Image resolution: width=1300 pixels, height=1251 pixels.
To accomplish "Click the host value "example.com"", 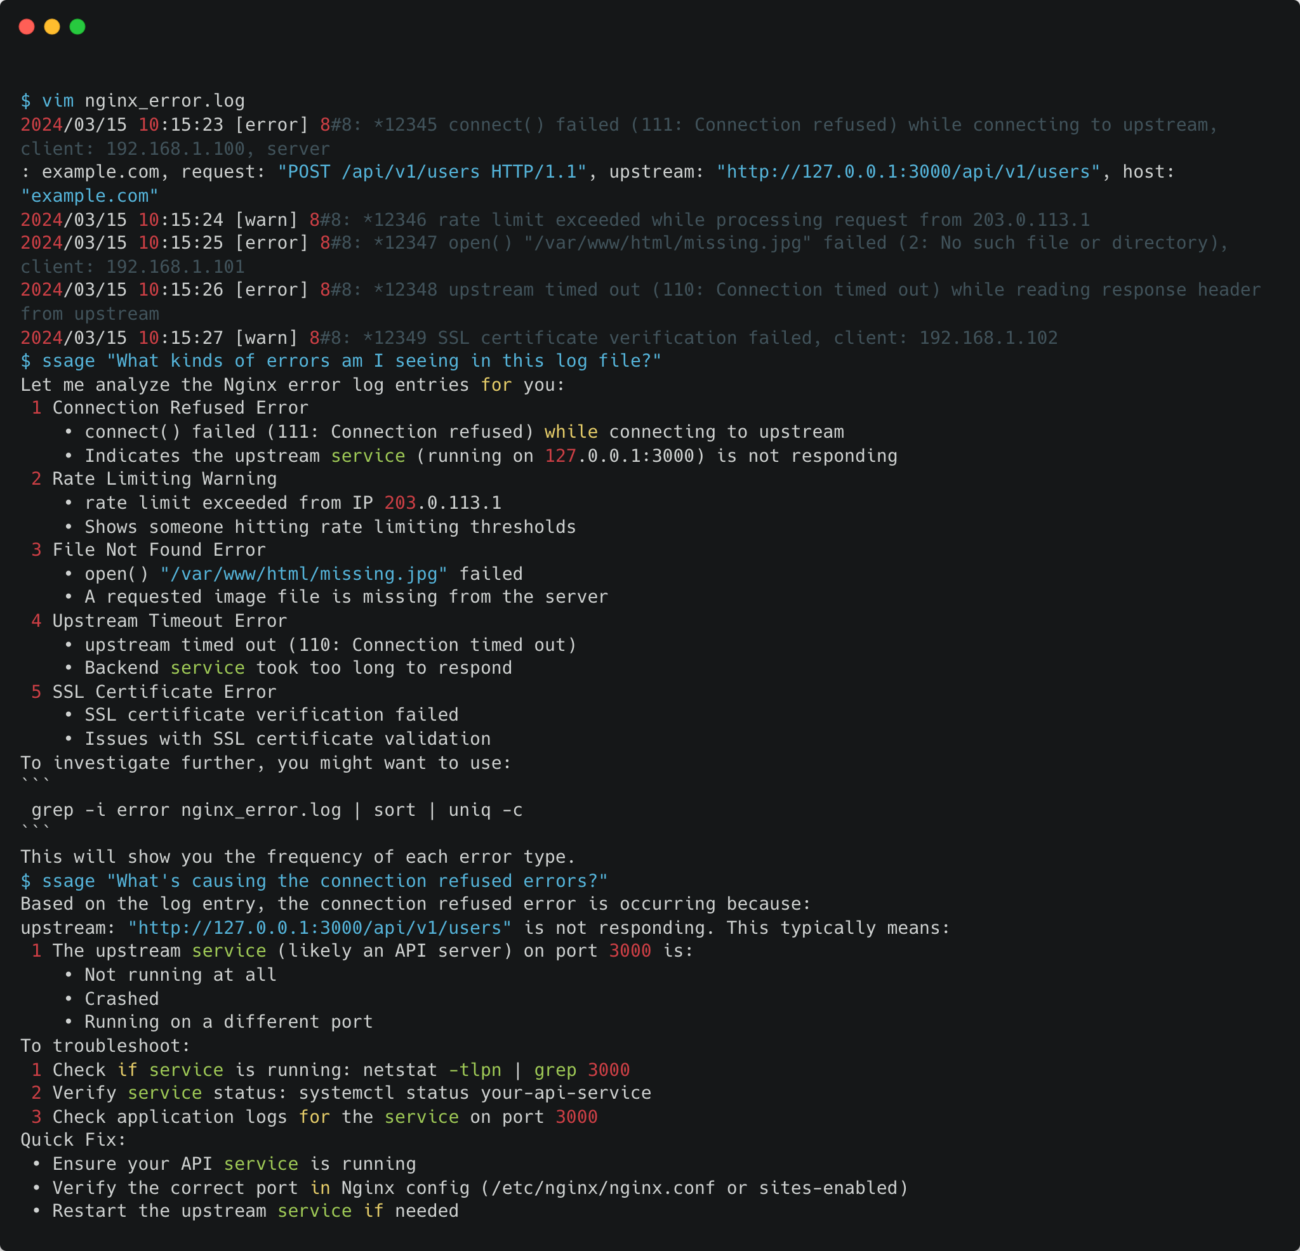I will 90,196.
